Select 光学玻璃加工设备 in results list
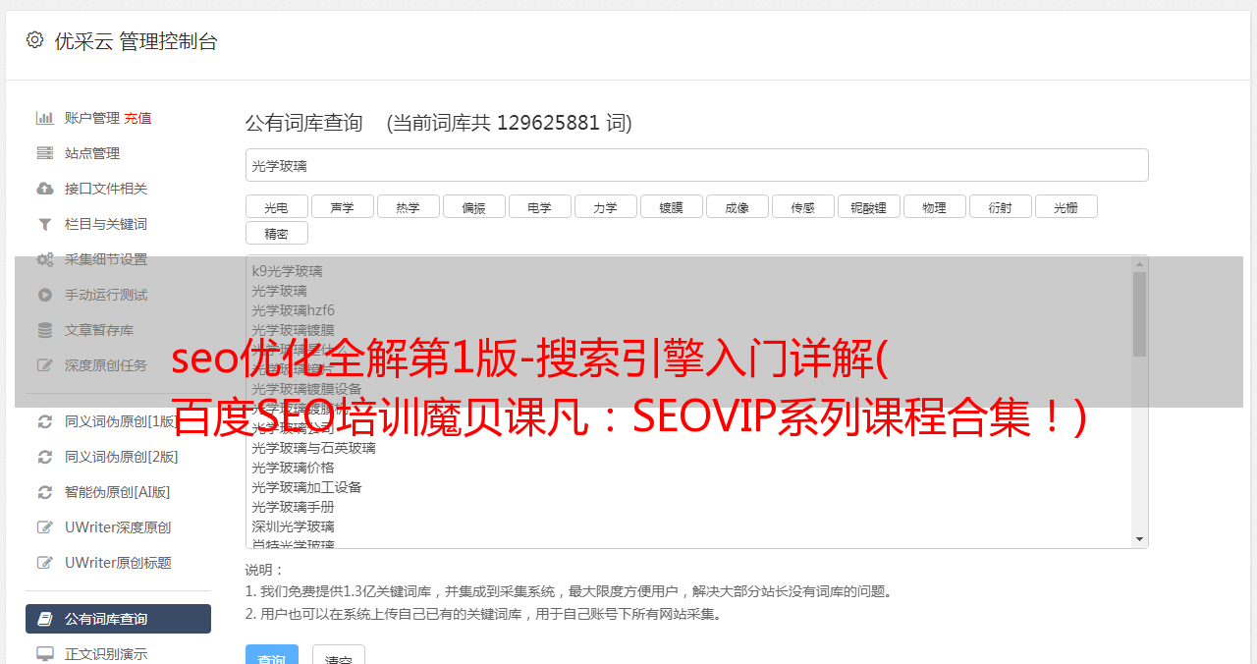This screenshot has height=664, width=1257. [306, 487]
